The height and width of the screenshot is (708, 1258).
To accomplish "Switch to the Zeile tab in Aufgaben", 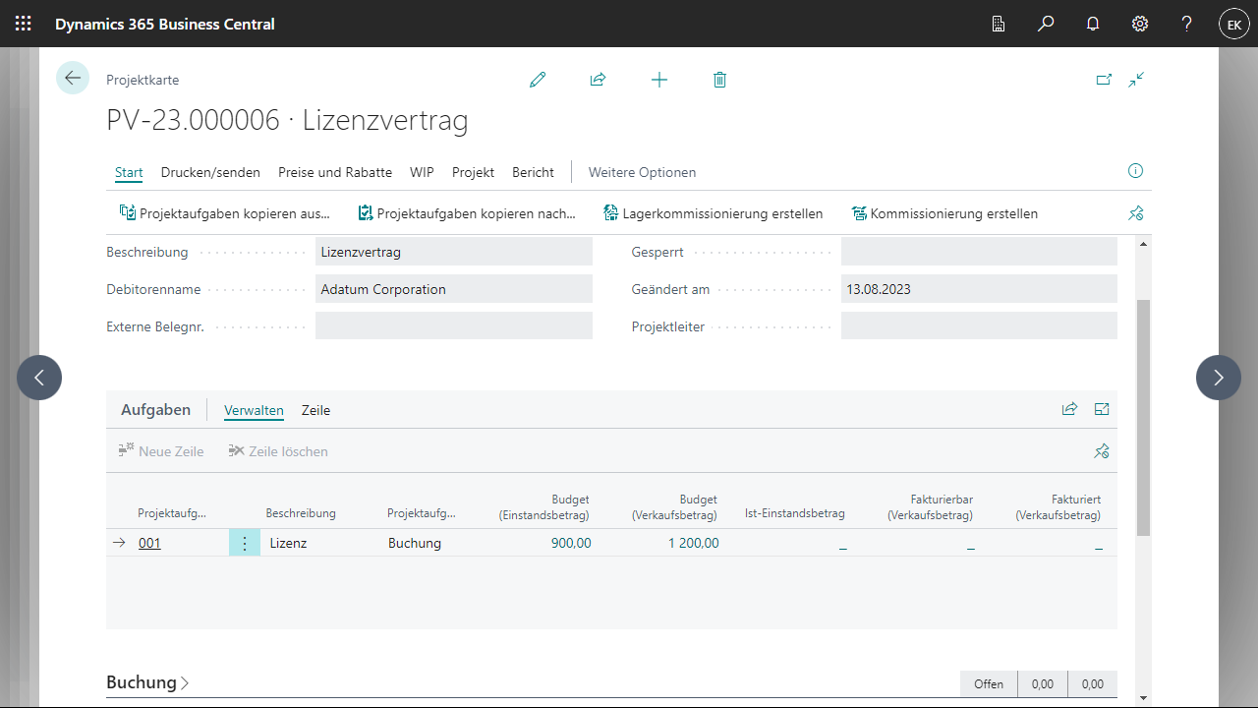I will click(x=315, y=410).
